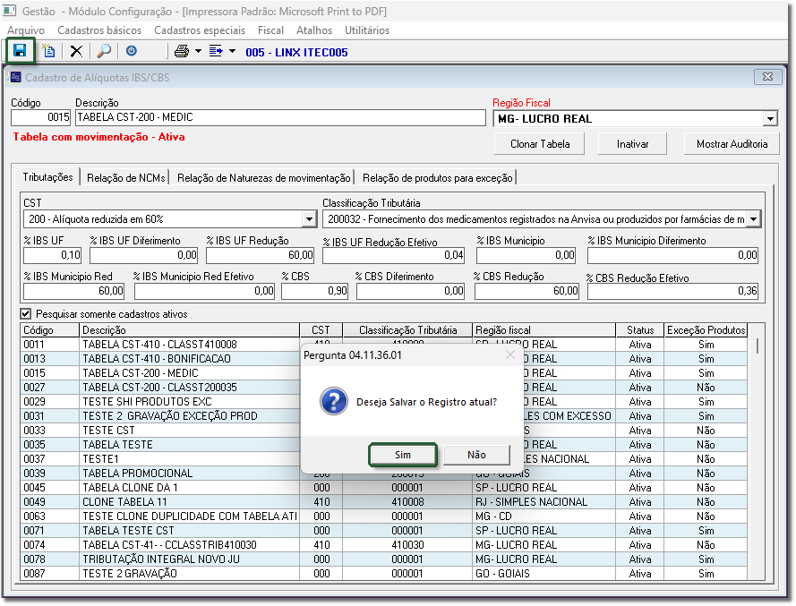This screenshot has width=796, height=606.
Task: Open the printer options dropdown arrow
Action: [x=198, y=52]
